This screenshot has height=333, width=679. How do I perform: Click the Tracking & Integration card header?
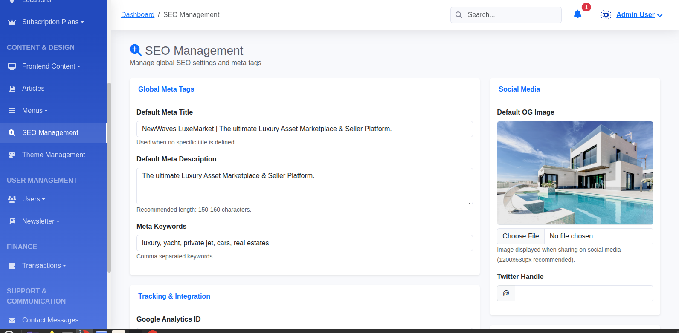(305, 296)
